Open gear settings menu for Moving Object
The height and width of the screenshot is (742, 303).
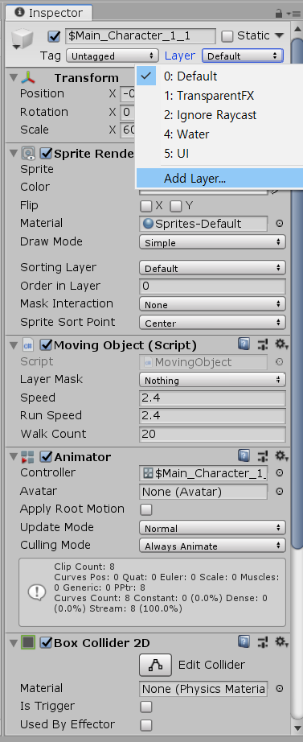[282, 344]
